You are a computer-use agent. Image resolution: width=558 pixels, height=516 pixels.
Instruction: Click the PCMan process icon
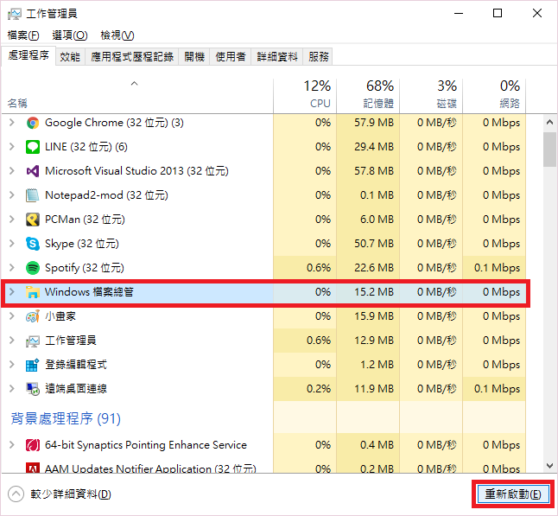(33, 220)
